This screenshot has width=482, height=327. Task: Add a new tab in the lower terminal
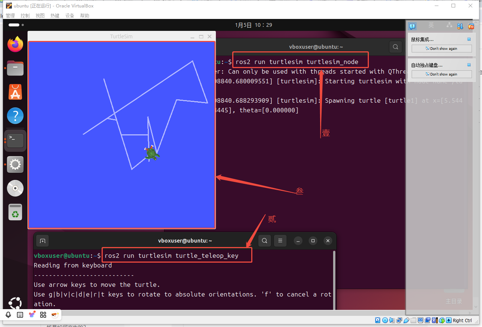click(x=42, y=241)
